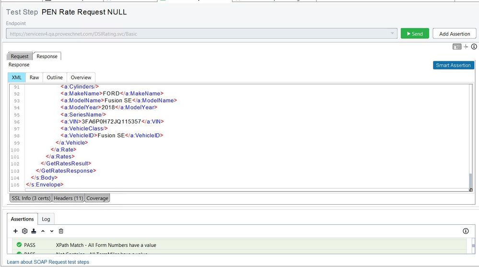479x267 pixels.
Task: Open the Learn about SOAP Request test steps link
Action: (x=48, y=262)
